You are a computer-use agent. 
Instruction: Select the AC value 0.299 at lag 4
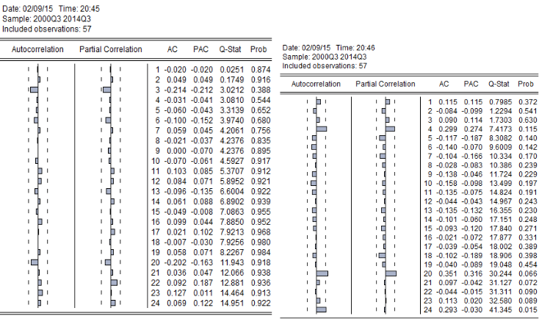pos(448,129)
